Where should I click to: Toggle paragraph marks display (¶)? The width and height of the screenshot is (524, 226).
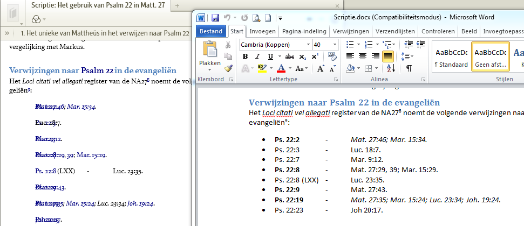[x=409, y=68]
